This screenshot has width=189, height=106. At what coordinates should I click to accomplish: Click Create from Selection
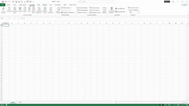point(68,12)
